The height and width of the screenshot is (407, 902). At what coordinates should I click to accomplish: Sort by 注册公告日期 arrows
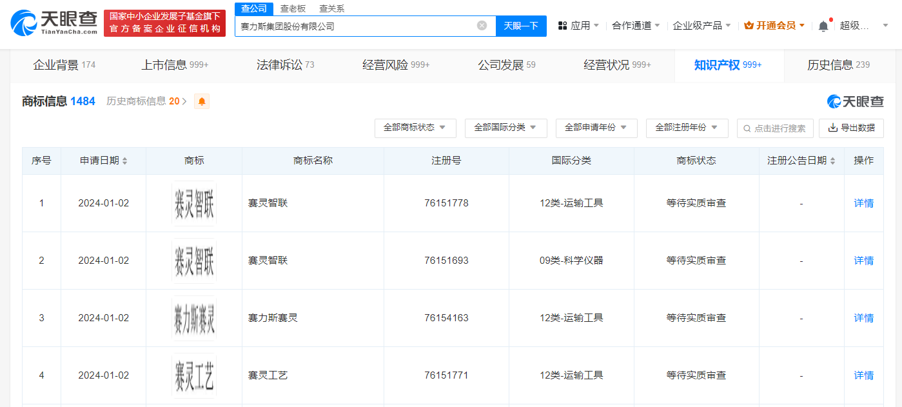click(x=832, y=161)
